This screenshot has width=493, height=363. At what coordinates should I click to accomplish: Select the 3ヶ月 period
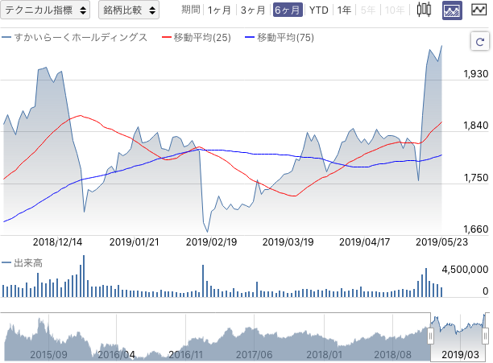[253, 10]
